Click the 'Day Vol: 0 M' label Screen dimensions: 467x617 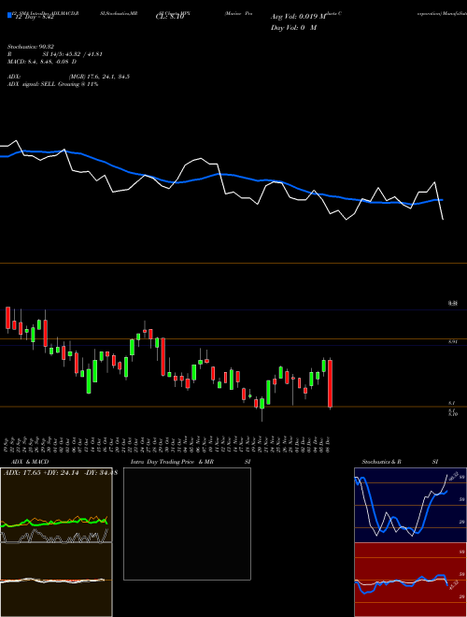(x=293, y=27)
